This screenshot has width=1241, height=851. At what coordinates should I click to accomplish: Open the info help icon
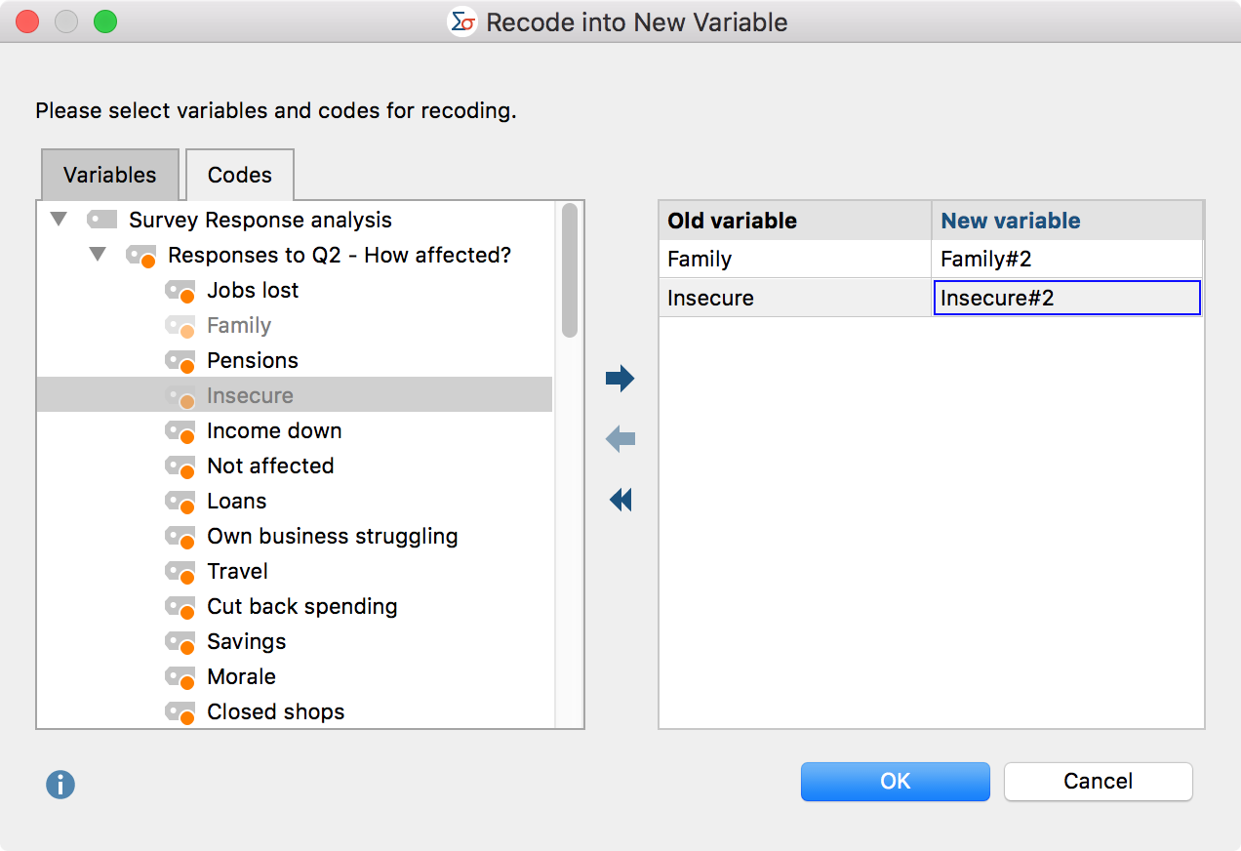(60, 784)
